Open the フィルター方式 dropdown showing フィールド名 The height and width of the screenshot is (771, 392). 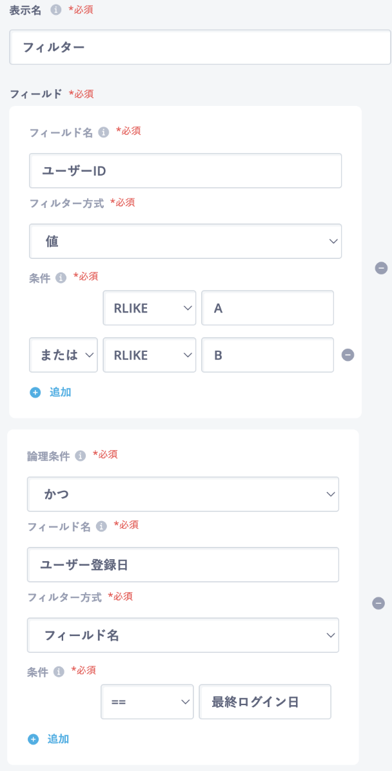[182, 635]
